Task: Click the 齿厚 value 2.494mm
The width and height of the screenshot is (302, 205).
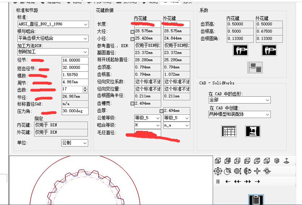Action: 176,111
